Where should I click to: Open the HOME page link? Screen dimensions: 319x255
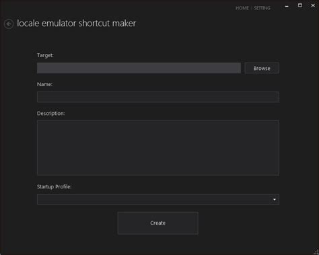tap(242, 8)
